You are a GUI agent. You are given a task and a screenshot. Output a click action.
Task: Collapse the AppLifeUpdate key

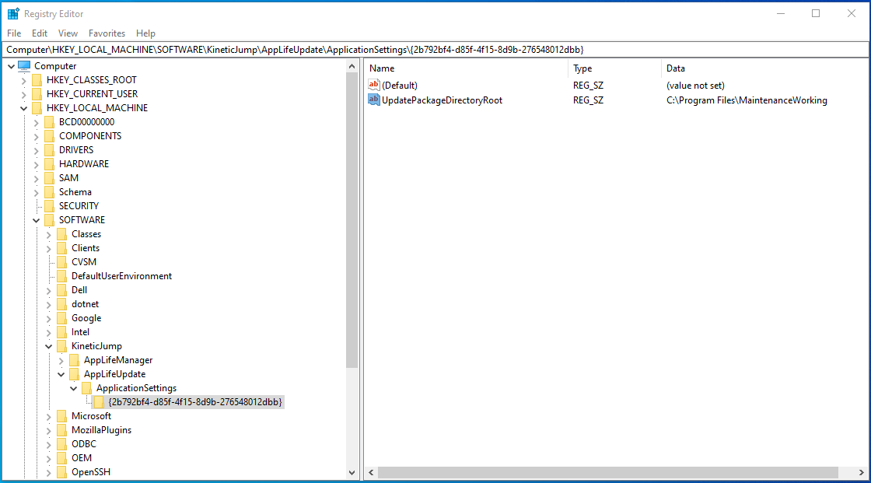(61, 375)
